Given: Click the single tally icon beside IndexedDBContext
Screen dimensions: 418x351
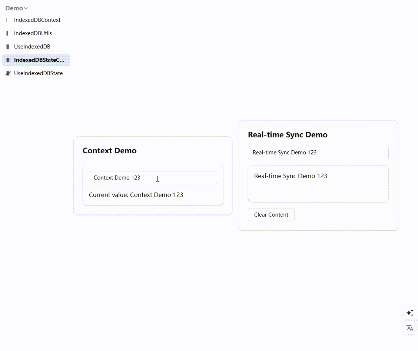Looking at the screenshot, I should click(x=6, y=20).
